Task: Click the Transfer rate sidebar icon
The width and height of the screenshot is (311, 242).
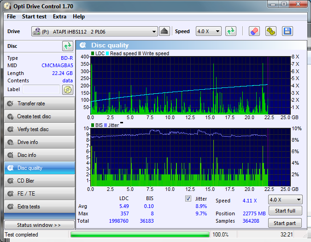Action: [10, 104]
